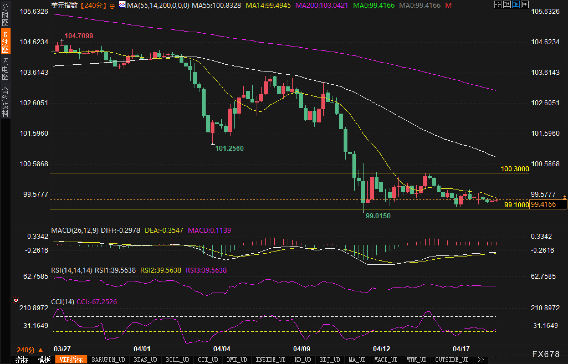
Task: Click the orange circle icon after 240分 title
Action: (112, 6)
